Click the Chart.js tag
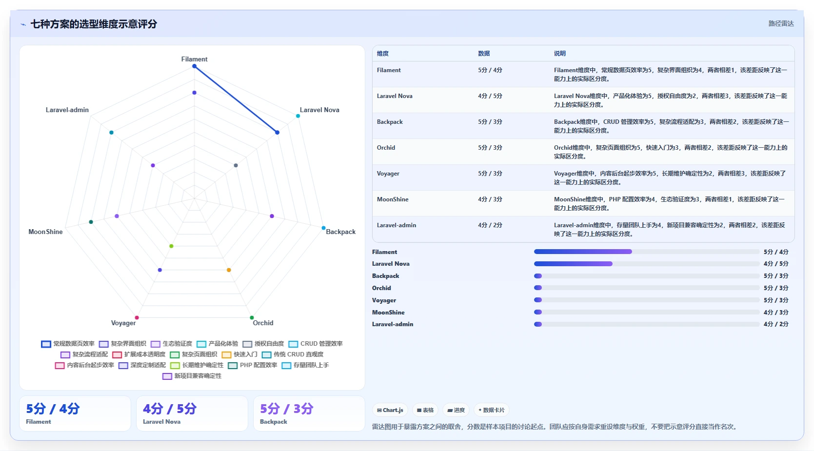Screen dimensions: 814x451 (390, 411)
